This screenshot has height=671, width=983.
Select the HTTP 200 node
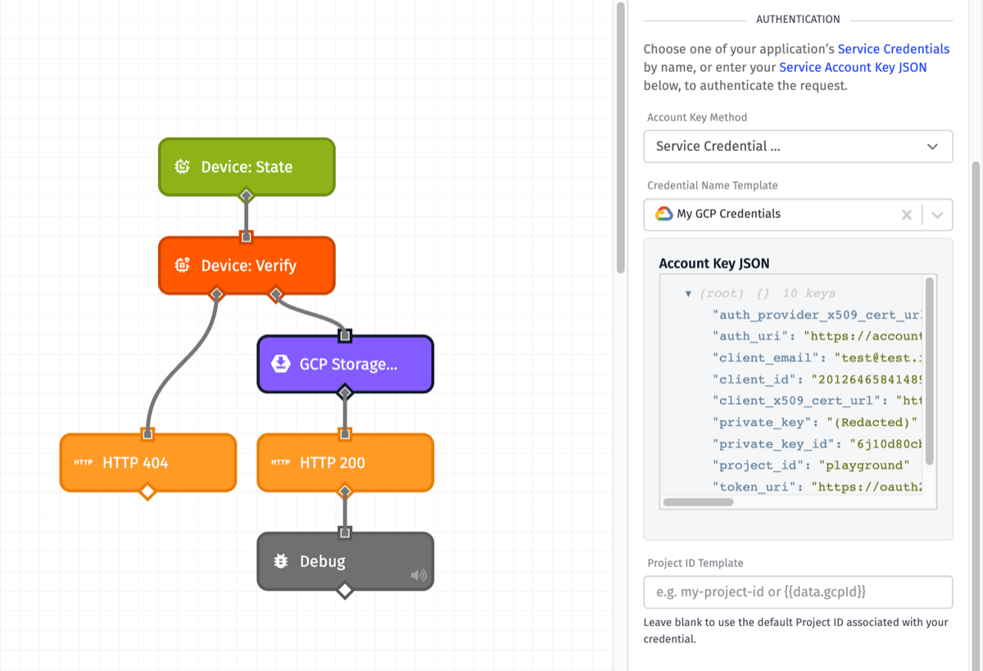345,463
